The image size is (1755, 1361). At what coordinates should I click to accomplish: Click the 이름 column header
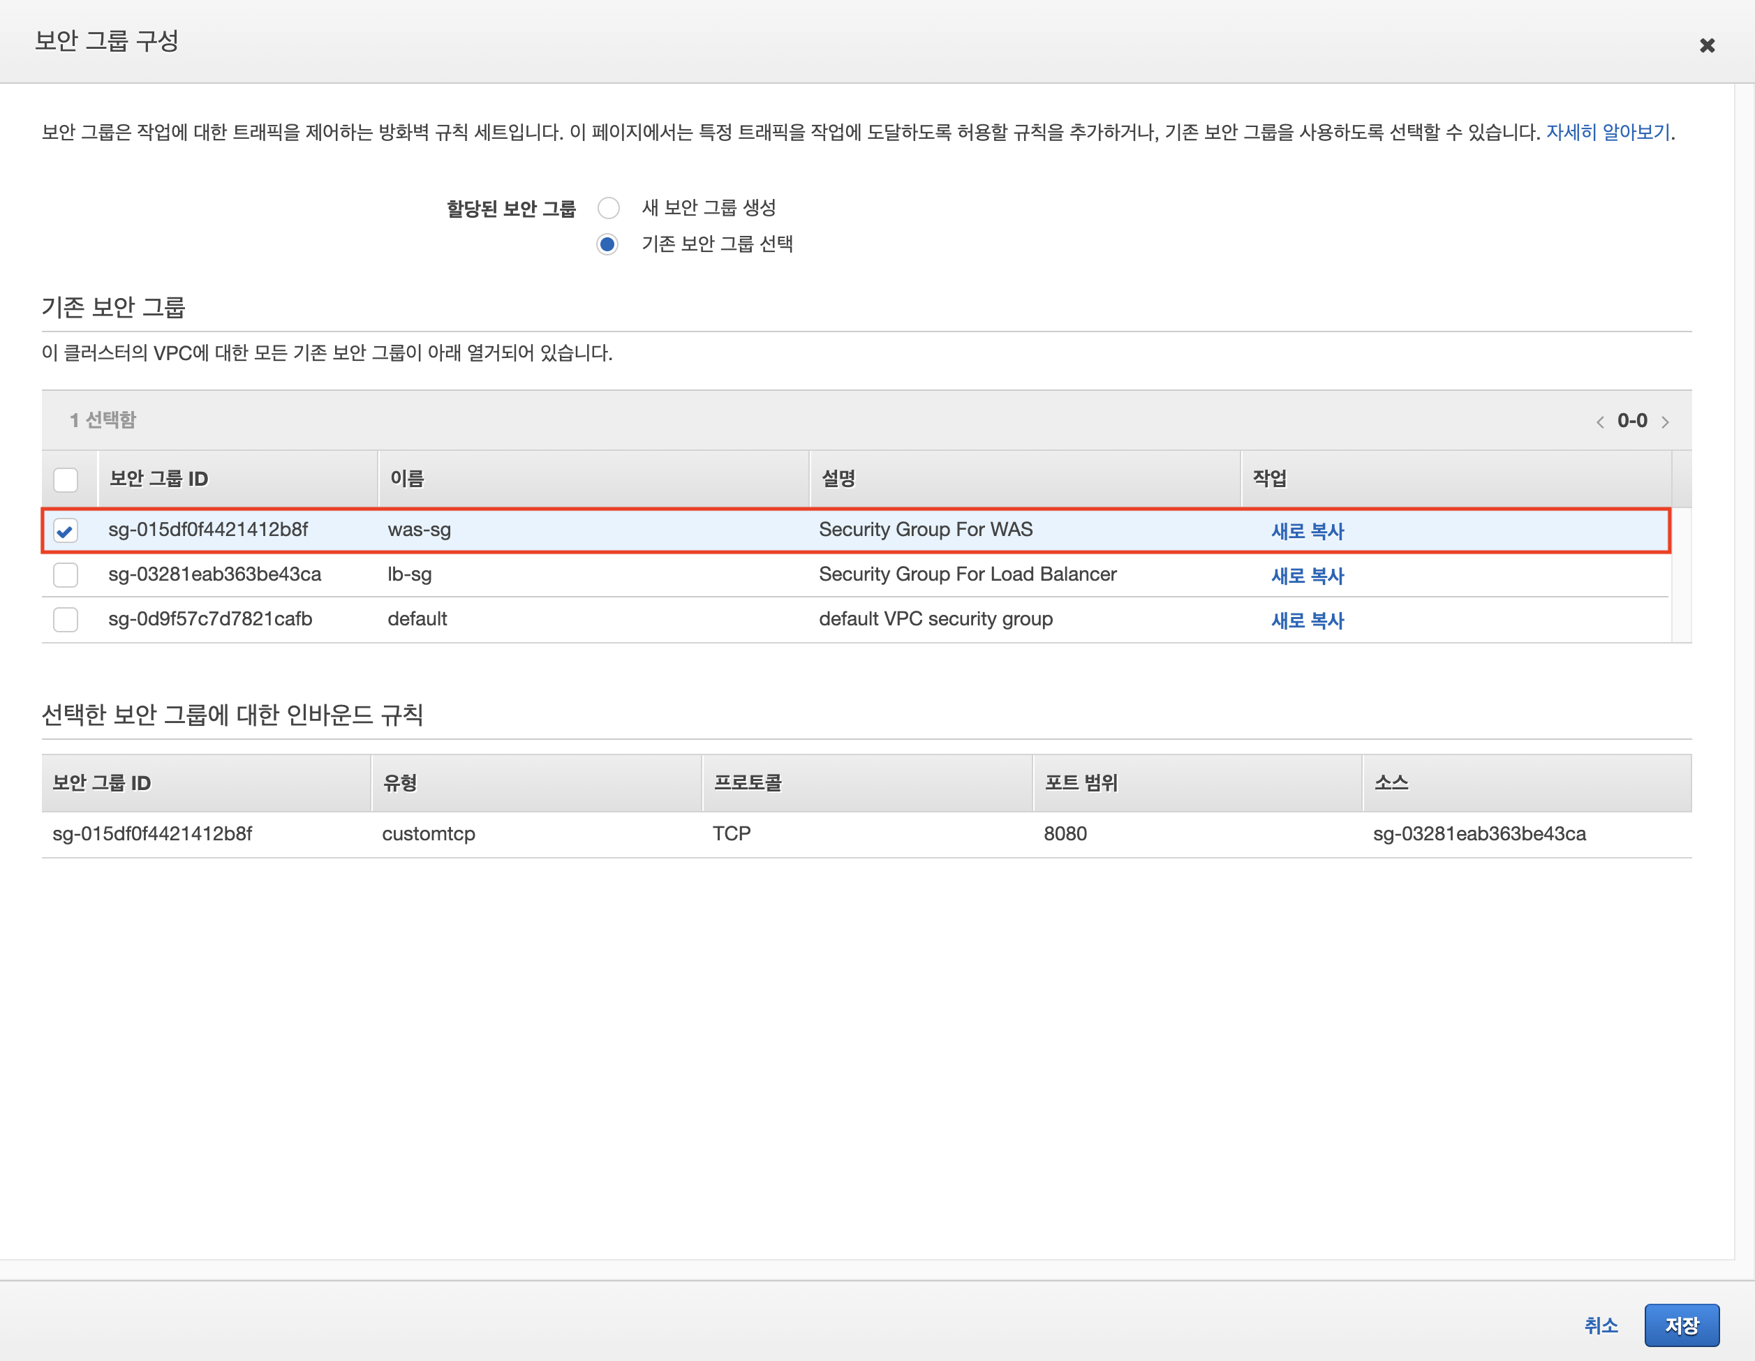click(x=408, y=479)
